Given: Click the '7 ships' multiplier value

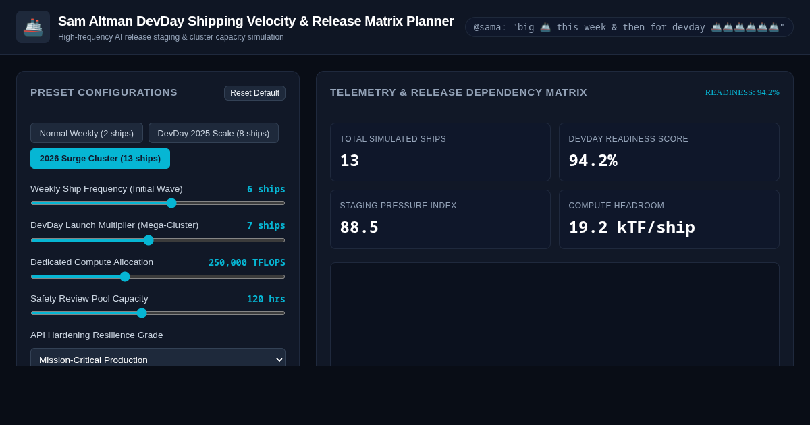Looking at the screenshot, I should 266,225.
